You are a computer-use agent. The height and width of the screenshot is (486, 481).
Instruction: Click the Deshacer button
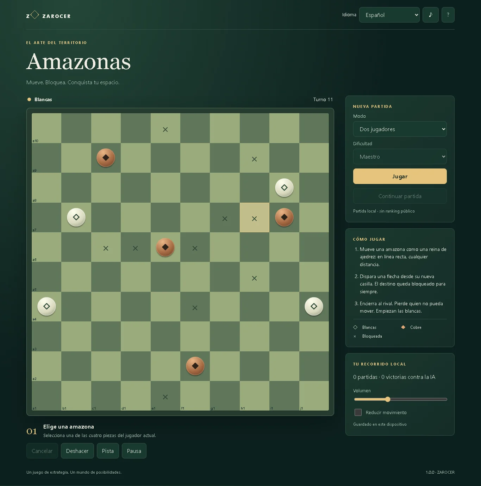77,451
